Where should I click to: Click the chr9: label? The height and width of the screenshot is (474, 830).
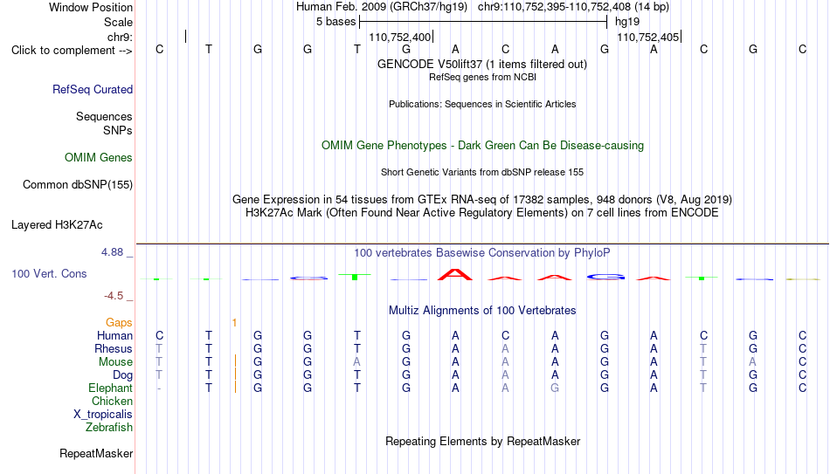[x=121, y=37]
